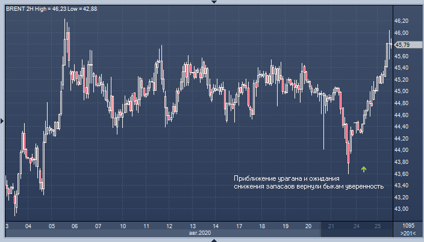
Task: Click the hurricane approach text annotation
Action: coord(308,182)
